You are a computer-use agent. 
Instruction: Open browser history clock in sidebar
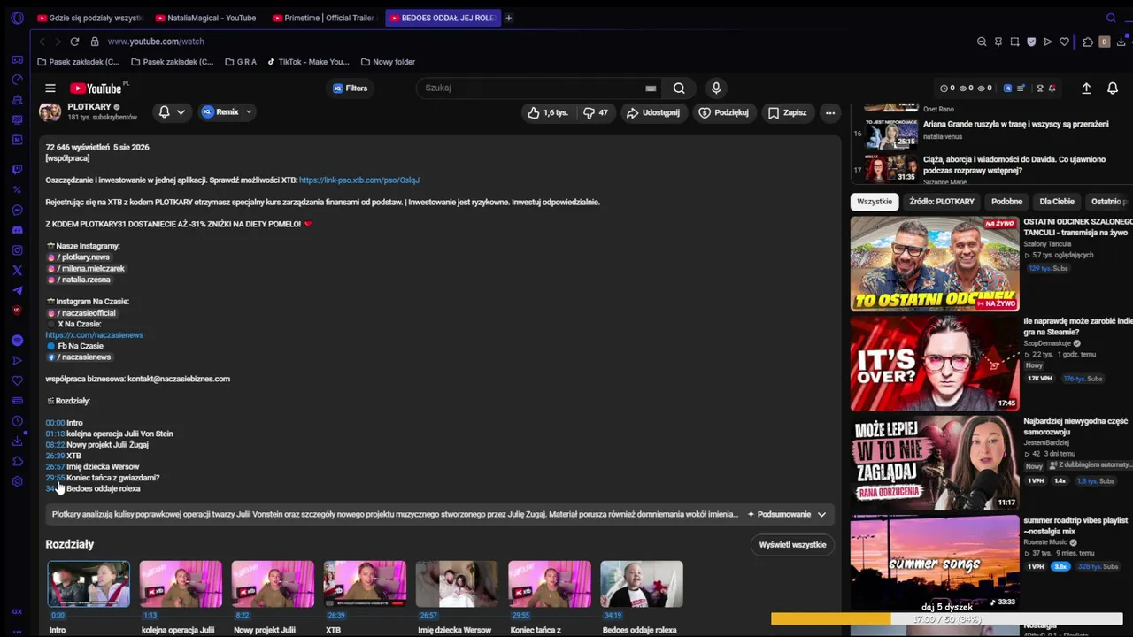[17, 421]
